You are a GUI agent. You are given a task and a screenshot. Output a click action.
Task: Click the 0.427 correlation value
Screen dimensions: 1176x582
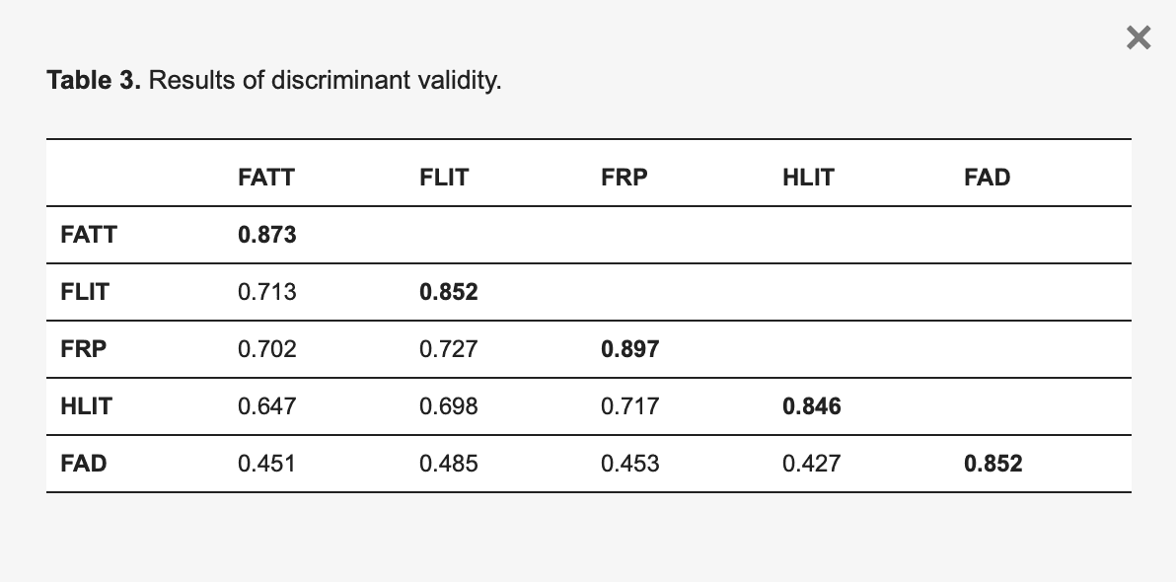click(x=809, y=464)
